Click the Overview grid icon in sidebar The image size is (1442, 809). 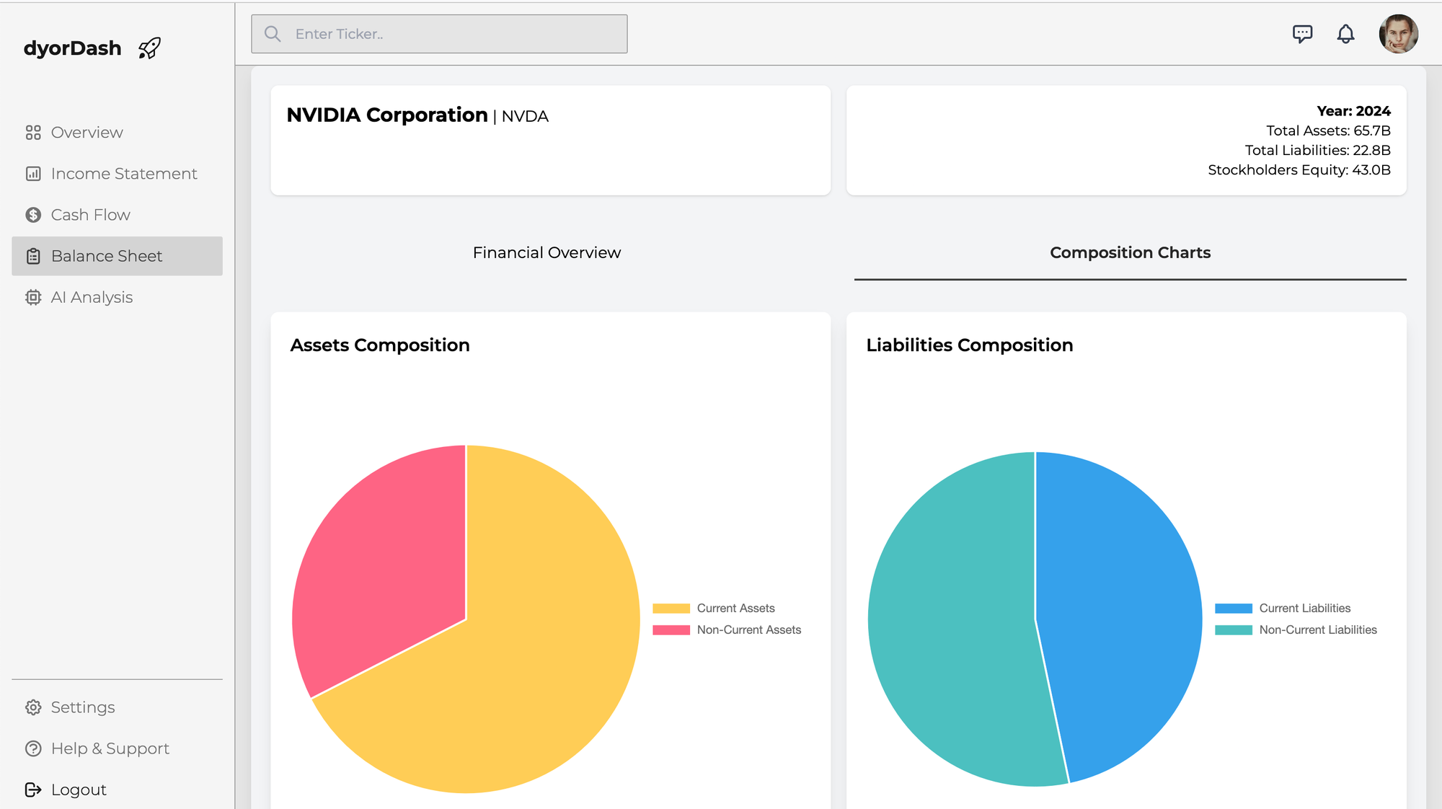click(33, 133)
